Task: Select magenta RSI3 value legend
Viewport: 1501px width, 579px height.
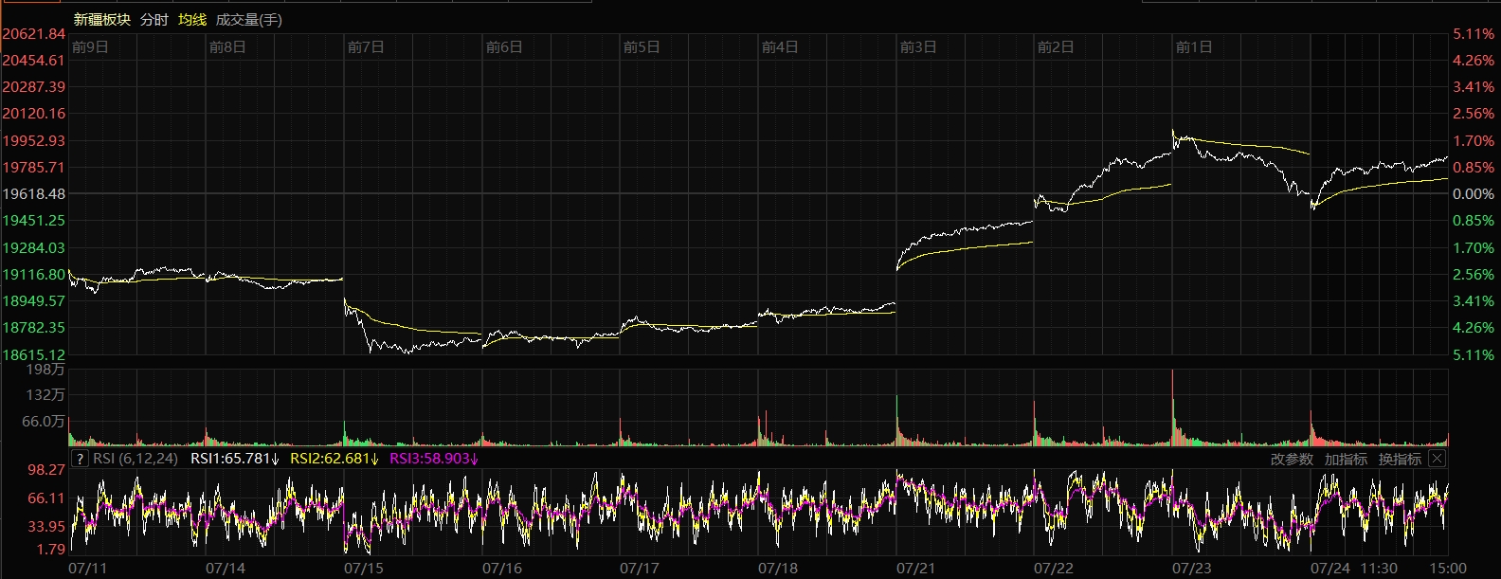Action: tap(433, 459)
